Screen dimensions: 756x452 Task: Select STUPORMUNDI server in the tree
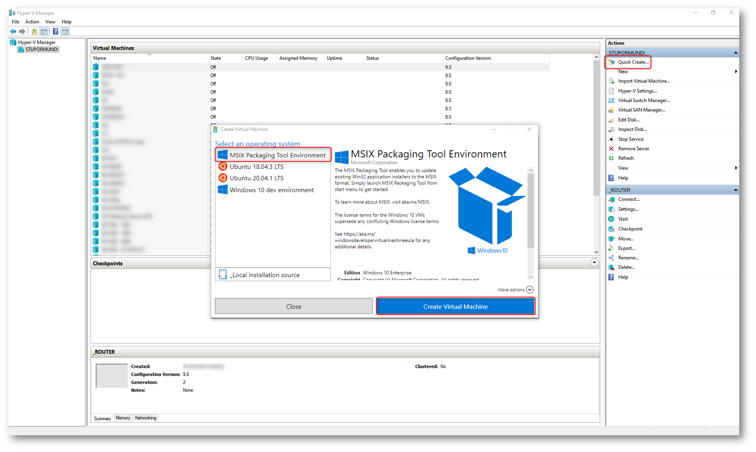[x=42, y=49]
